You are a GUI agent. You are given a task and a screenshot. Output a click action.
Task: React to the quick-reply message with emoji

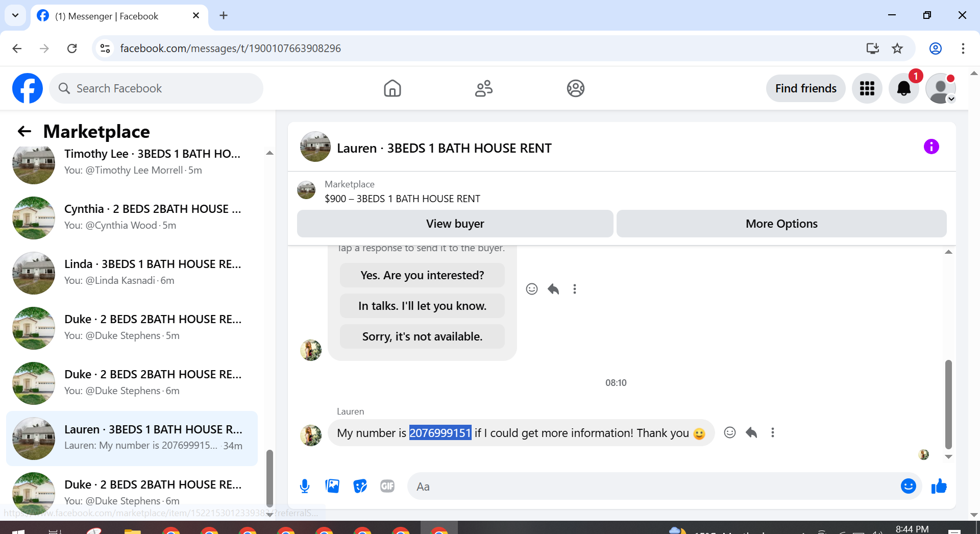pos(532,289)
